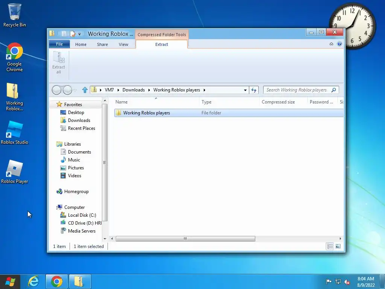Open the Documents library
The height and width of the screenshot is (289, 385).
76,152
